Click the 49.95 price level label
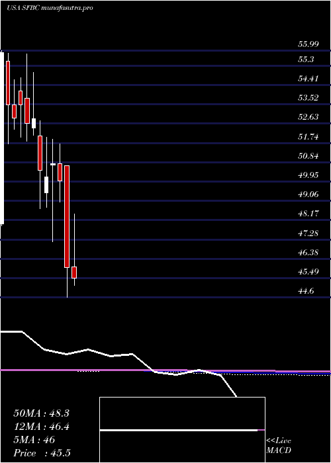Screen dimensions: 331x463 (x=308, y=175)
